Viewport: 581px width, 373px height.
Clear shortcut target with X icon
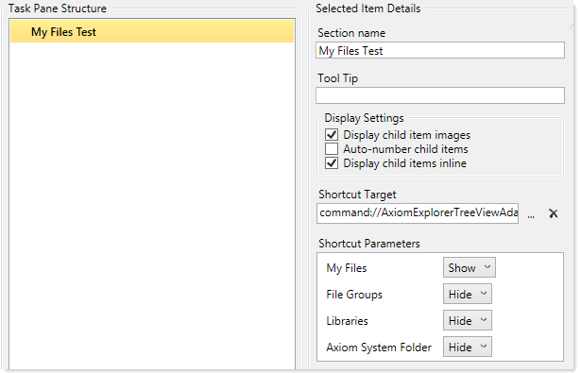(553, 213)
